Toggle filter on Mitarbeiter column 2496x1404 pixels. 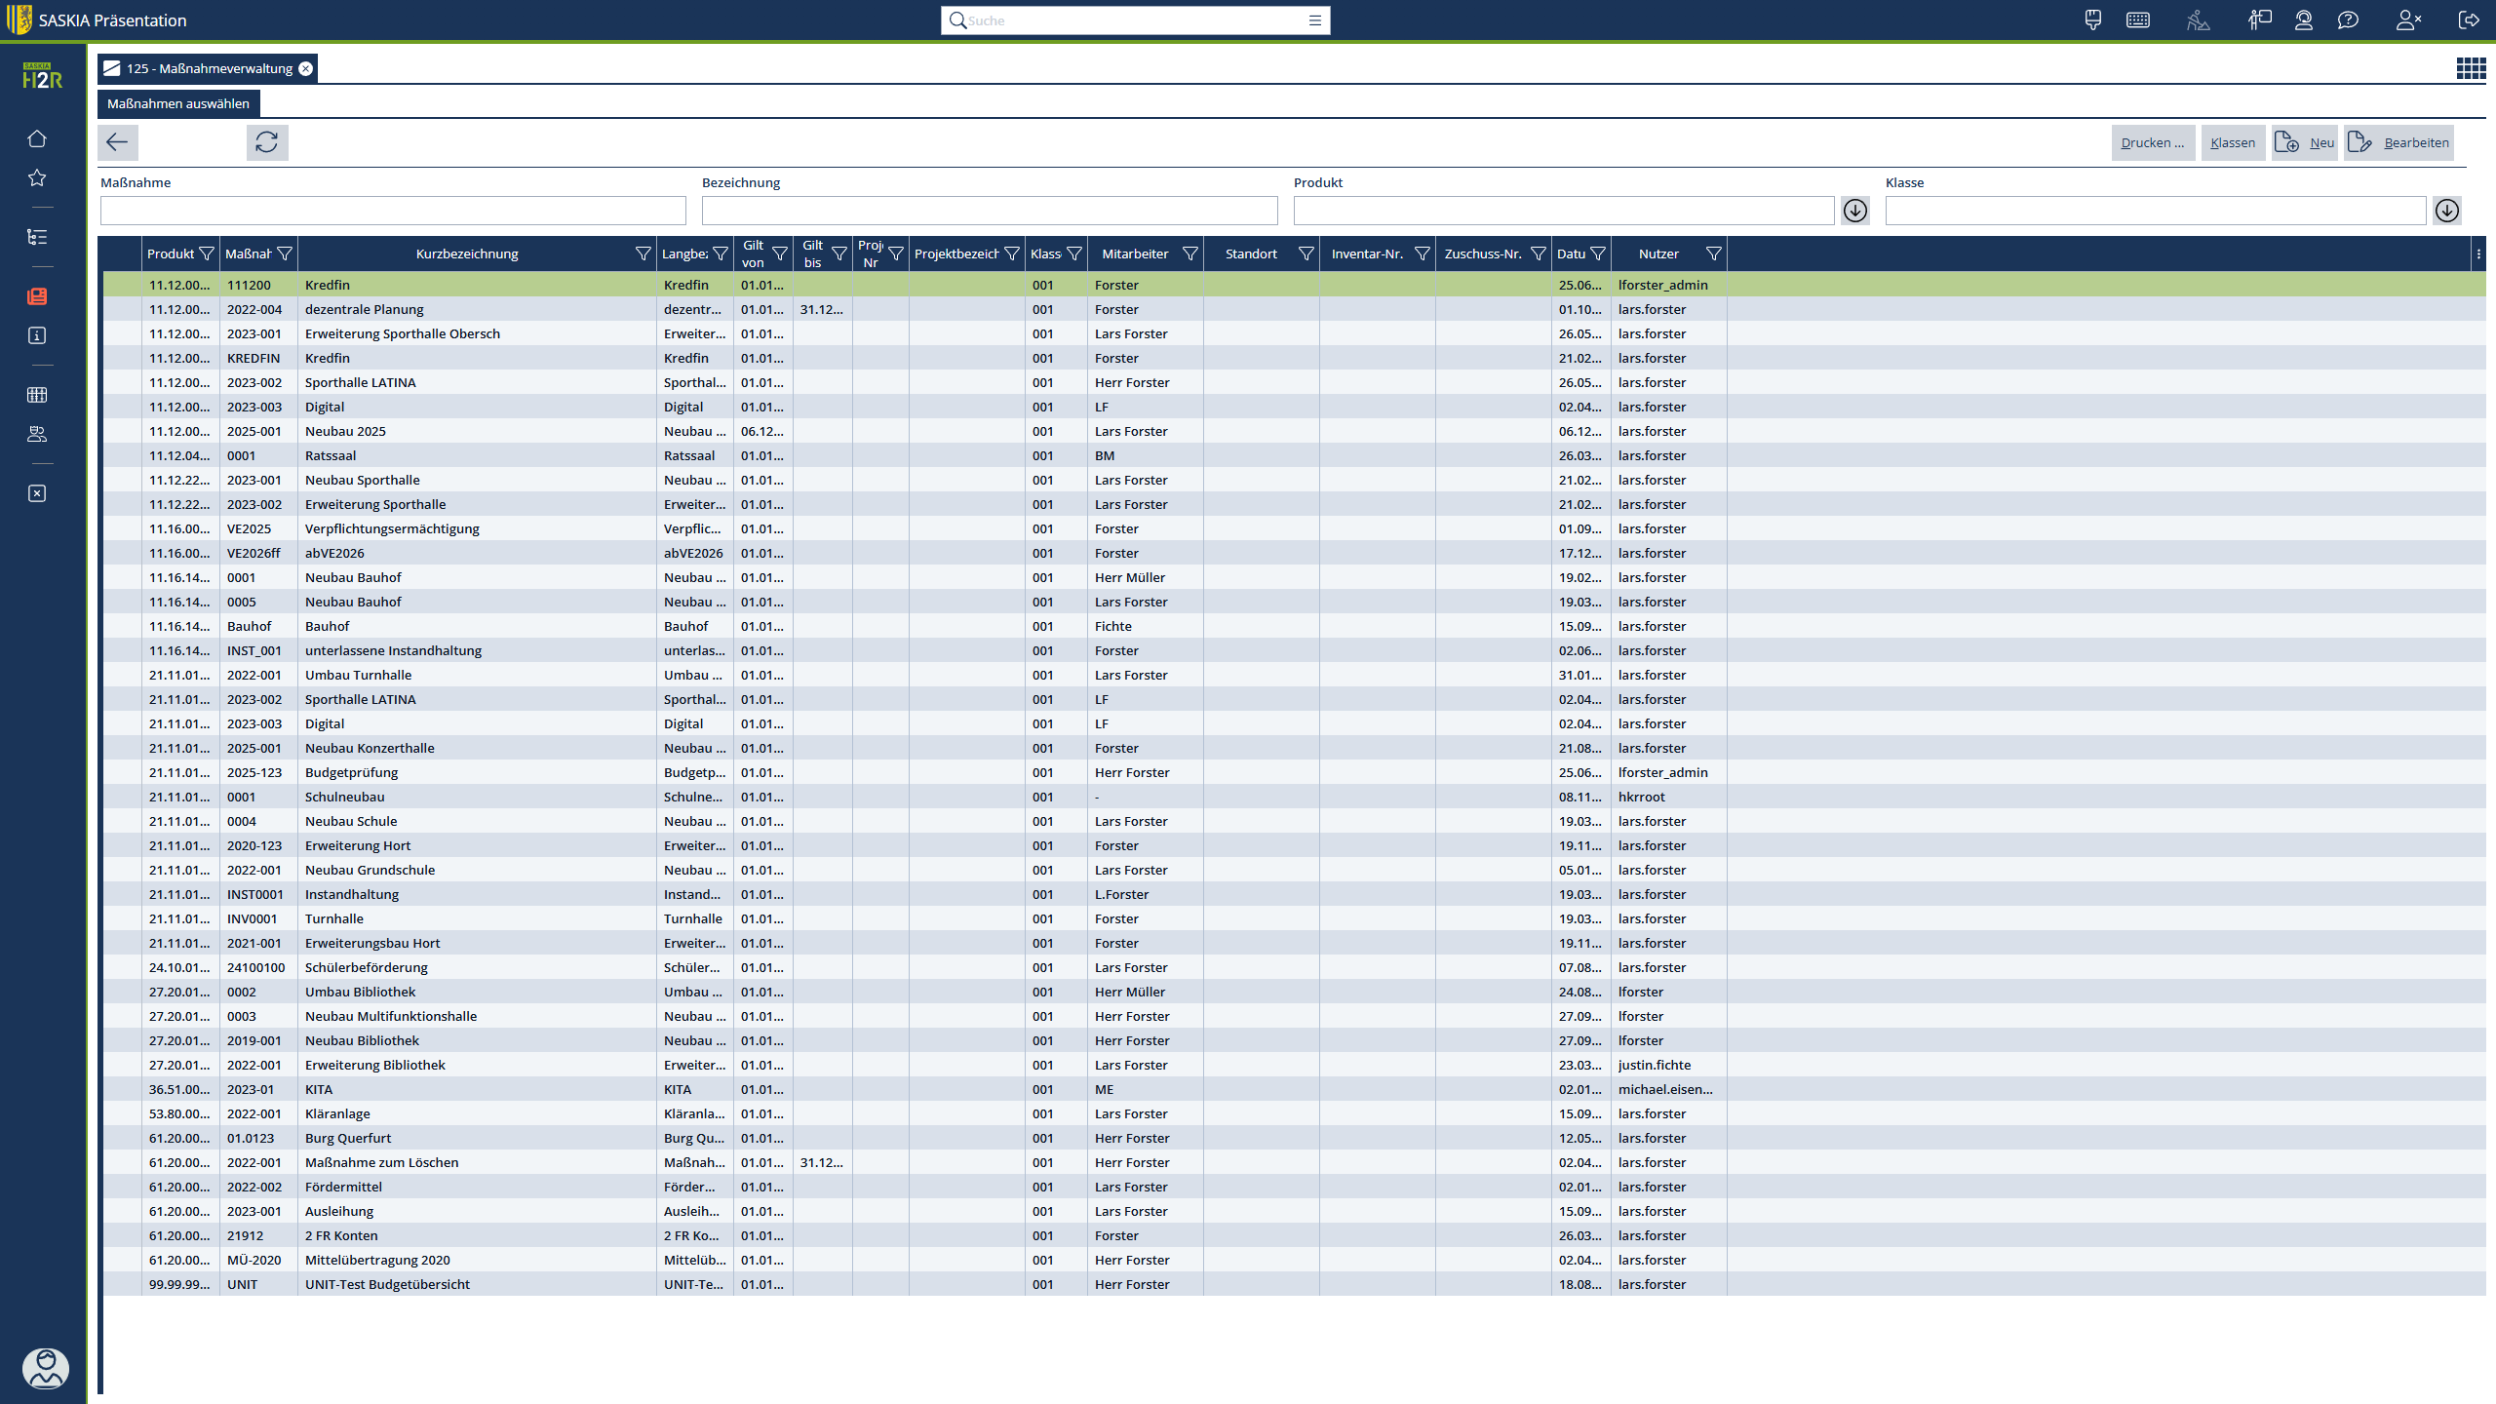pyautogui.click(x=1189, y=253)
